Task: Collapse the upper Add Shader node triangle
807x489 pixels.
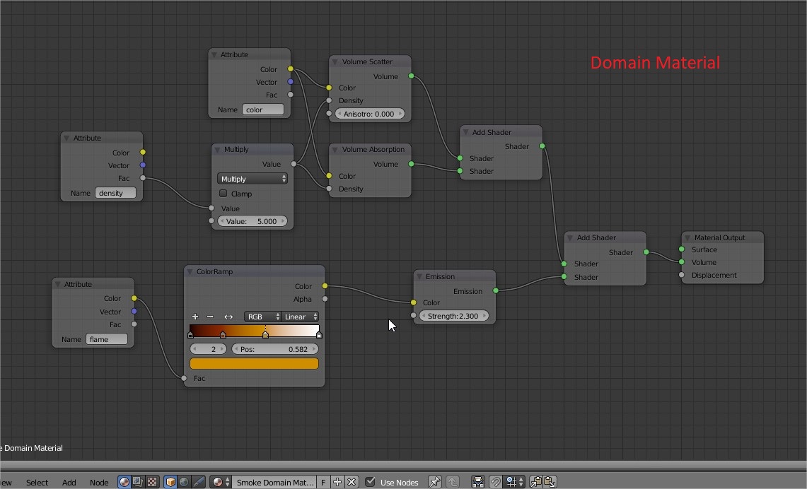Action: 466,132
